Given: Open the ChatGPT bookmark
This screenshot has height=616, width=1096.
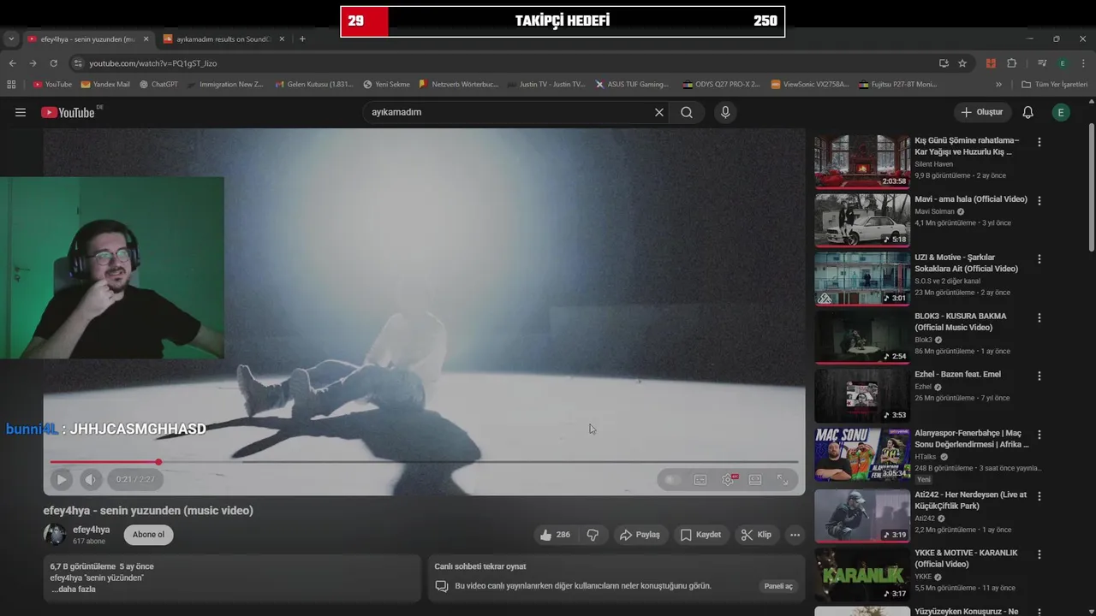Looking at the screenshot, I should tap(158, 85).
